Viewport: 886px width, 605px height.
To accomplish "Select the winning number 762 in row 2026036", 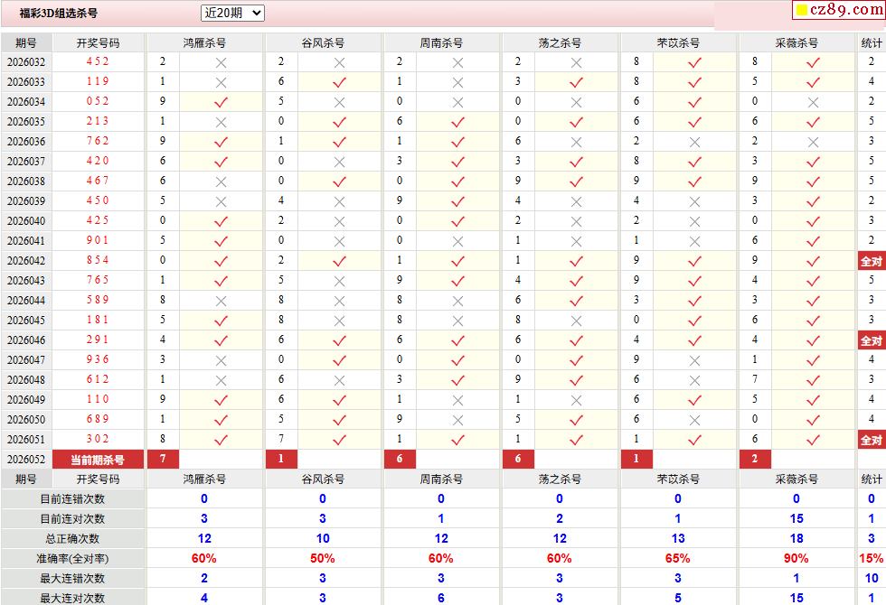I will coord(98,141).
